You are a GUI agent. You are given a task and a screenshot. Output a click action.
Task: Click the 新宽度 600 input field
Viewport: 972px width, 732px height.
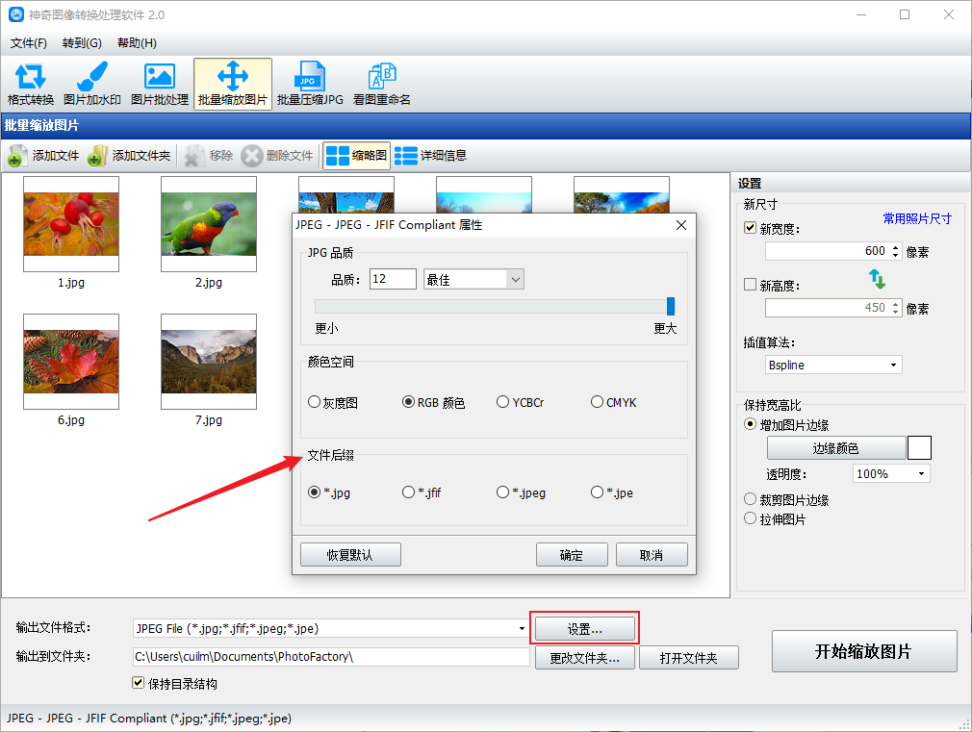(828, 251)
